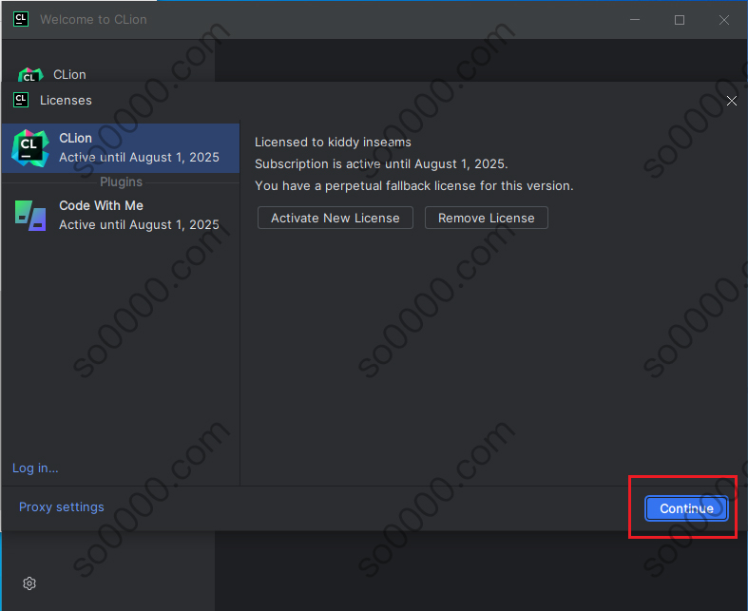
Task: Maximize the Welcome to CLion window
Action: pos(680,20)
